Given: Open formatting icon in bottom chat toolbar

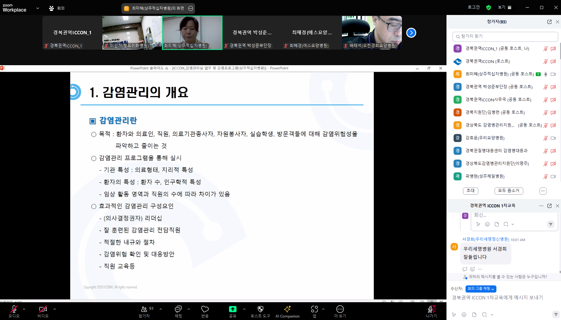Looking at the screenshot, I should 454,315.
